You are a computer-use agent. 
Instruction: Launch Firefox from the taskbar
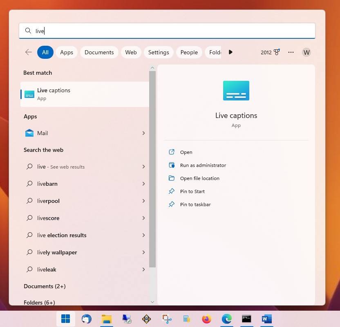(206, 319)
